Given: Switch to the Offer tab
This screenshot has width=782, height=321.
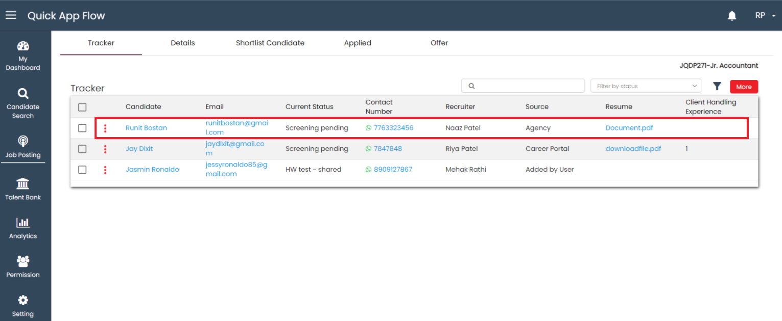Looking at the screenshot, I should (x=439, y=43).
